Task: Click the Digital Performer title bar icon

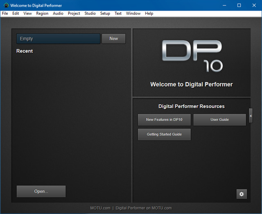Action: click(x=6, y=5)
